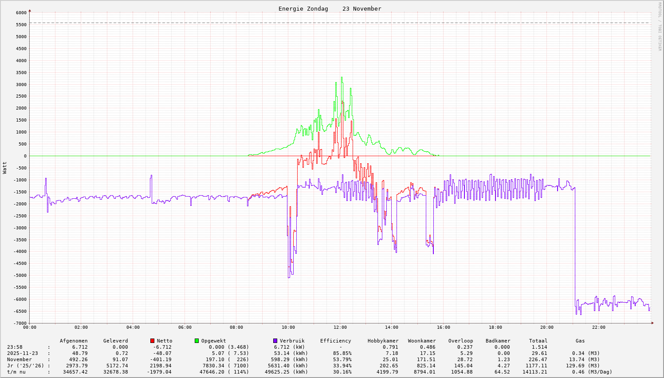Click the Geleverd column header
Image resolution: width=664 pixels, height=378 pixels.
[x=115, y=341]
